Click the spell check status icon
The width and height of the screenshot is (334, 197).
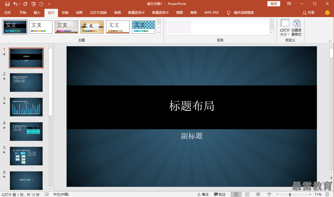[x=47, y=195]
